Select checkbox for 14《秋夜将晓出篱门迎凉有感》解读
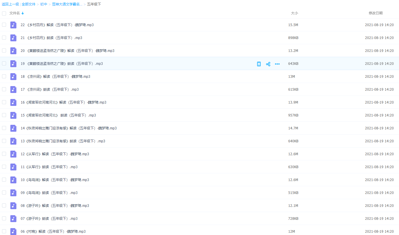This screenshot has height=235, width=399. coord(4,128)
